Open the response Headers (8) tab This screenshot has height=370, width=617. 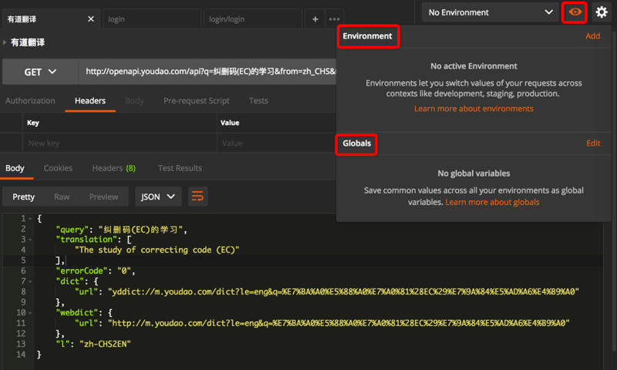coord(113,168)
